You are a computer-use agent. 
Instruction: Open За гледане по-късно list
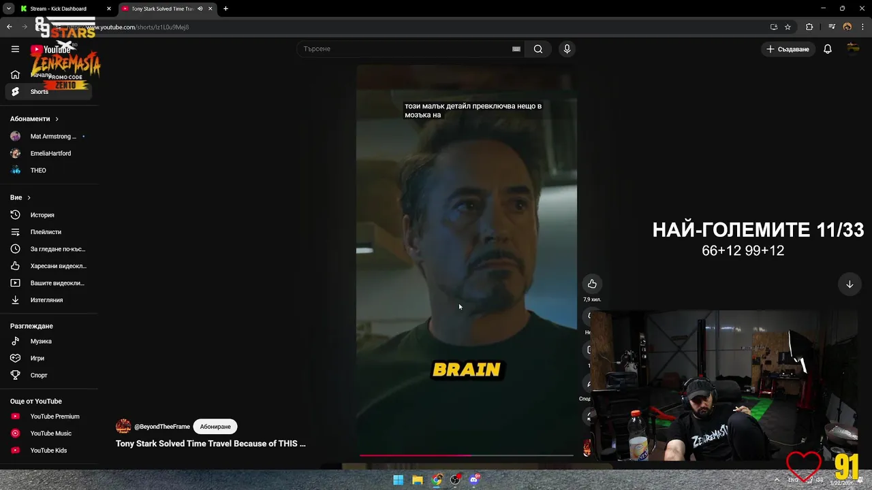(48, 249)
